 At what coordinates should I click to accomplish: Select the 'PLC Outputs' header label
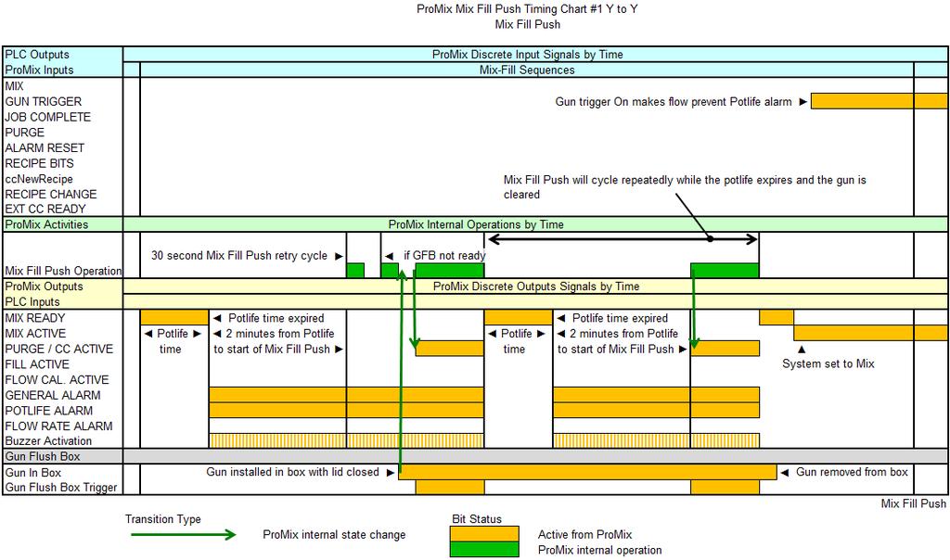click(37, 55)
